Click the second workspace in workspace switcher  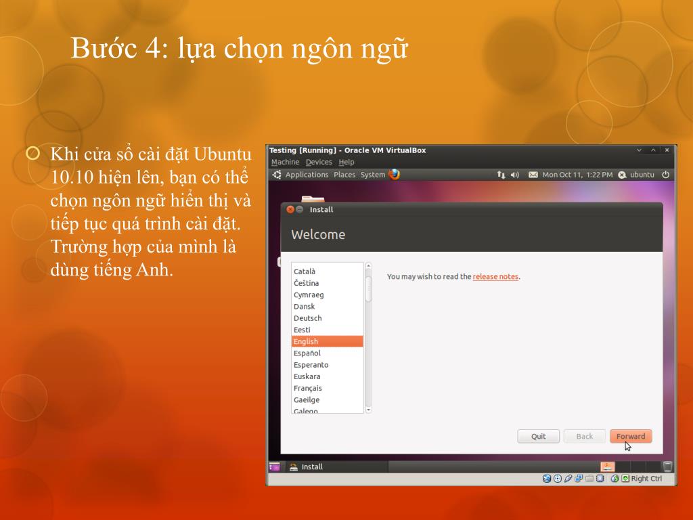pyautogui.click(x=623, y=467)
